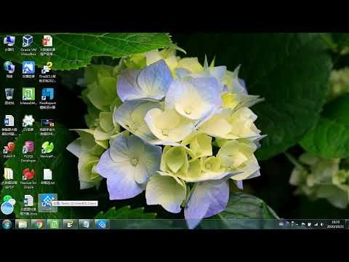349x262 pixels.
Task: Launch the green Navicat Premium shortcut
Action: point(47,150)
